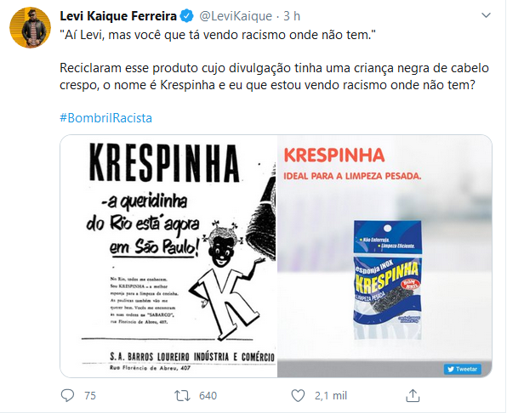The height and width of the screenshot is (413, 507).
Task: Click the tweet text about Krespinha
Action: 274,76
